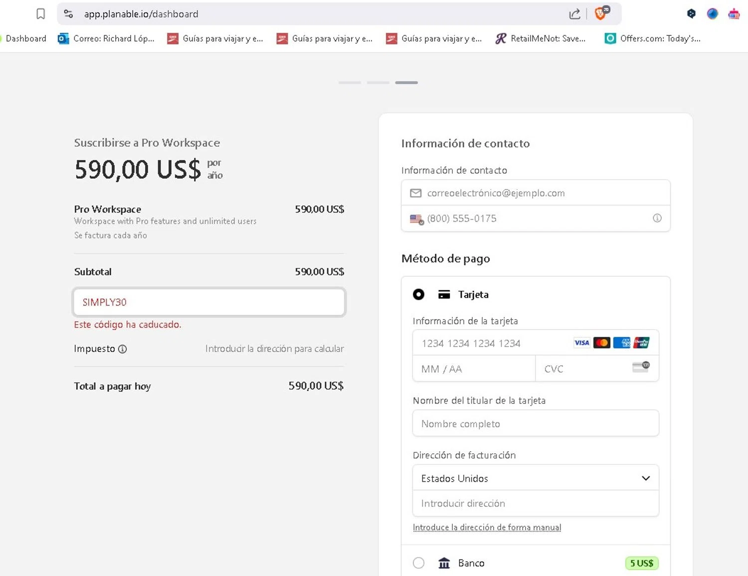Open site settings icon in the address bar
This screenshot has width=748, height=576.
click(x=69, y=14)
